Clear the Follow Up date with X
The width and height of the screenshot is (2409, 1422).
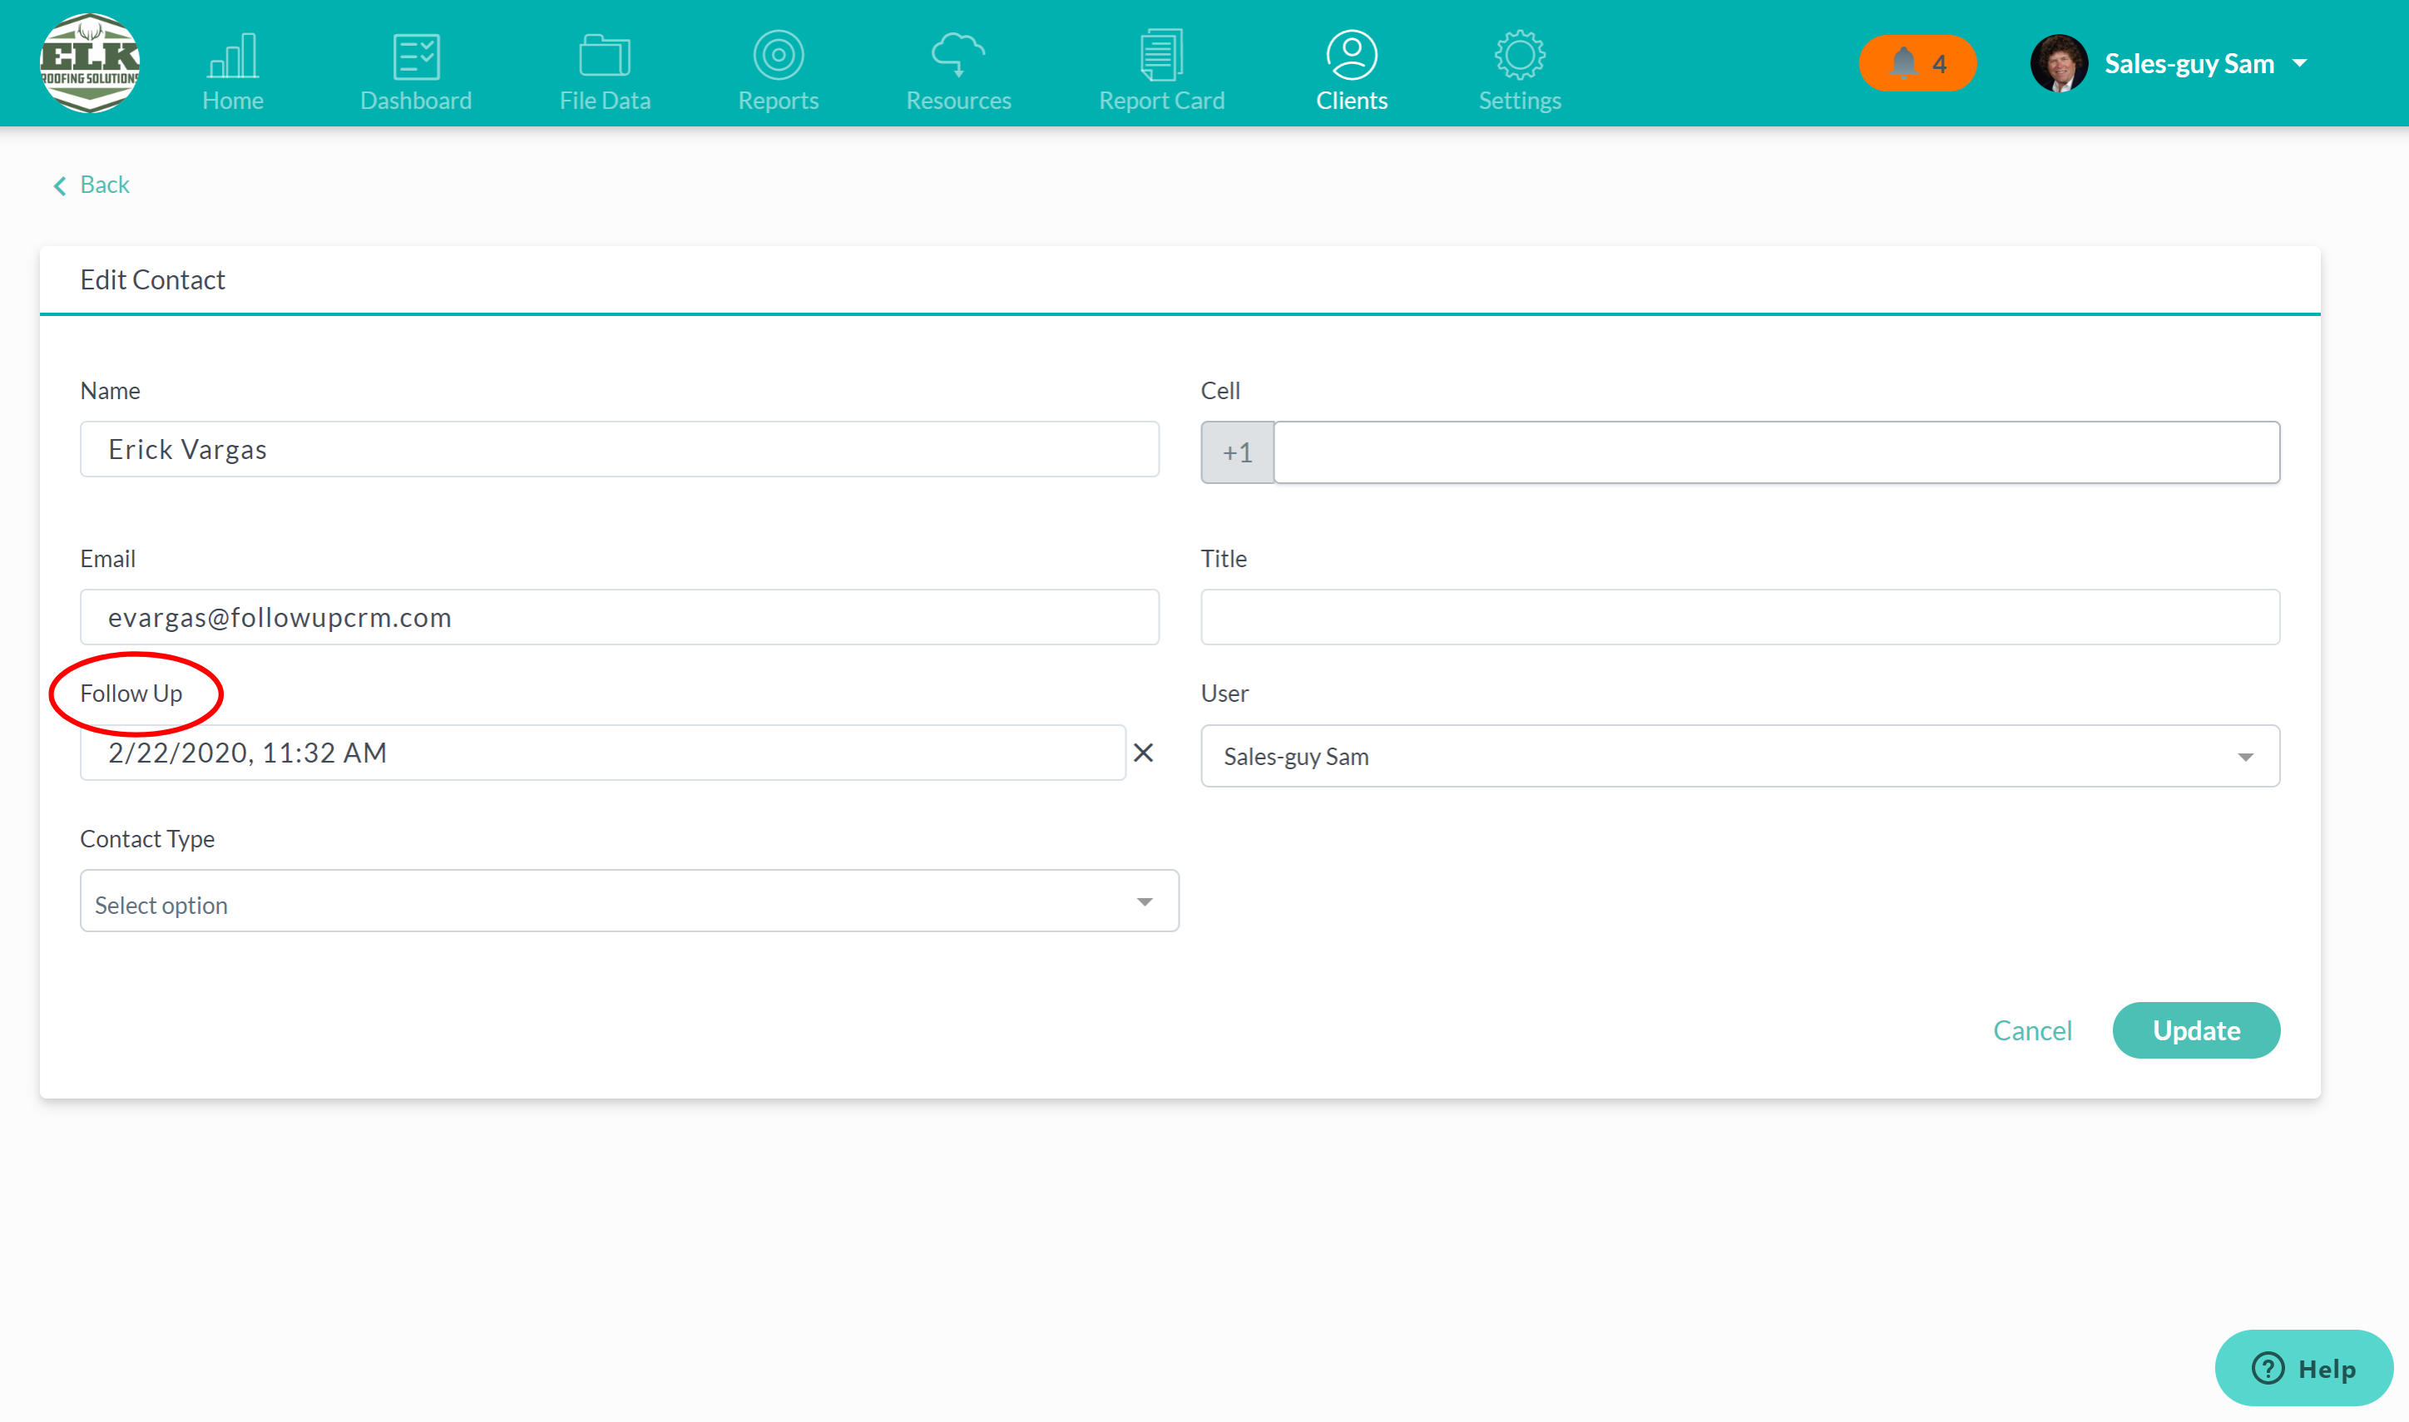(1143, 753)
